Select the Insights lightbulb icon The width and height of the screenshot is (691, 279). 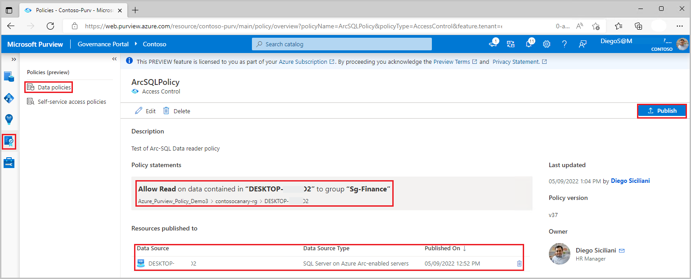9,120
